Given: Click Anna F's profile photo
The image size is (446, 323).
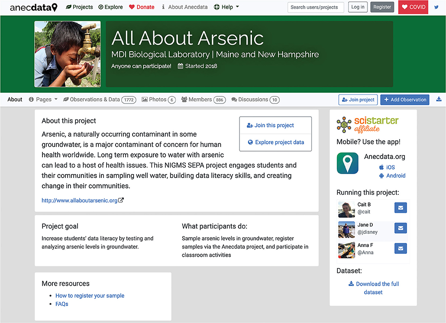Looking at the screenshot, I should click(x=346, y=250).
